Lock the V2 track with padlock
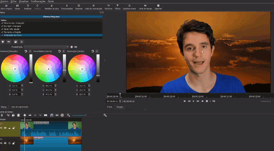274x151 pixels. click(x=14, y=128)
